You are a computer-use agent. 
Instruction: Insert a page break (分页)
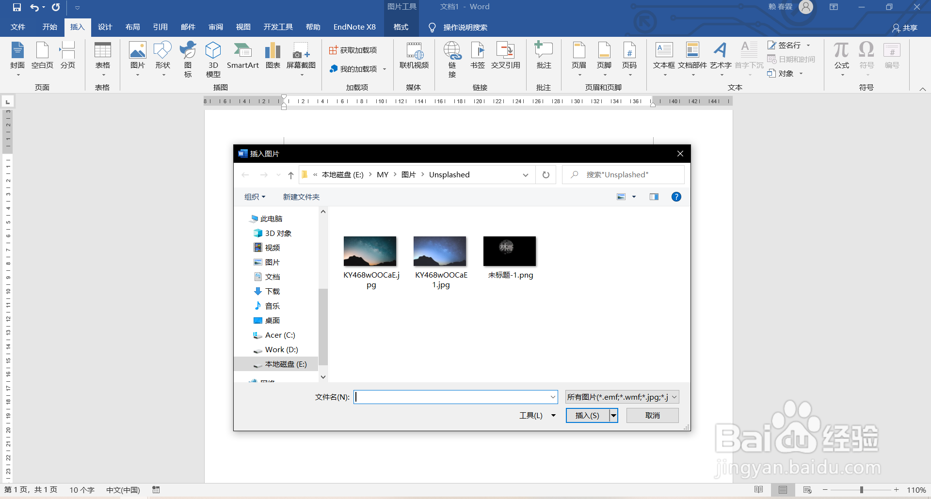click(x=68, y=56)
